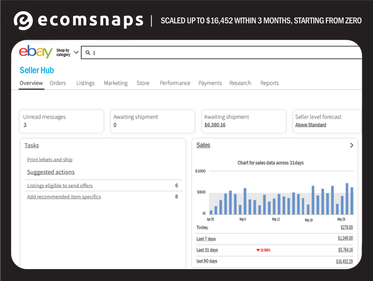
Task: Click the $5,764.16 sales amount
Action: (345, 250)
